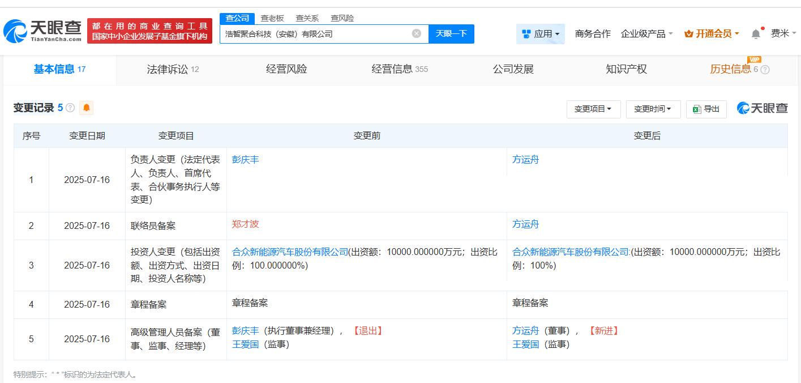Open 王爱国 (监事) in the 变更后 column
The height and width of the screenshot is (383, 801).
(526, 344)
